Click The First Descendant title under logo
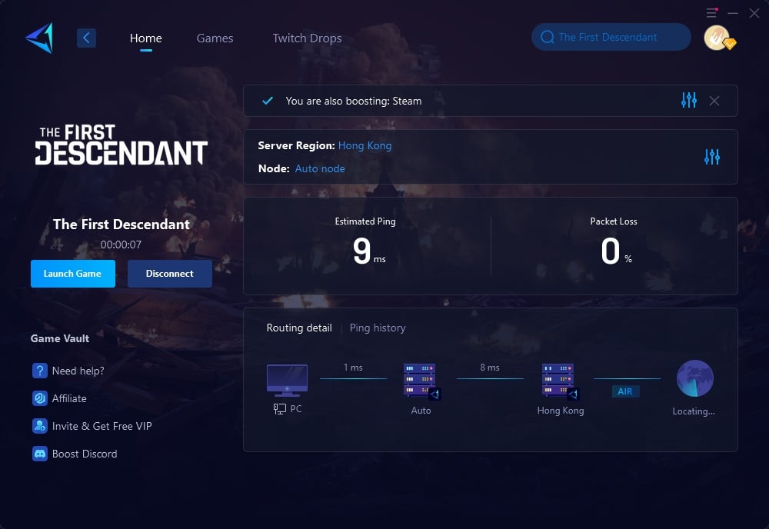The height and width of the screenshot is (529, 769). [122, 224]
